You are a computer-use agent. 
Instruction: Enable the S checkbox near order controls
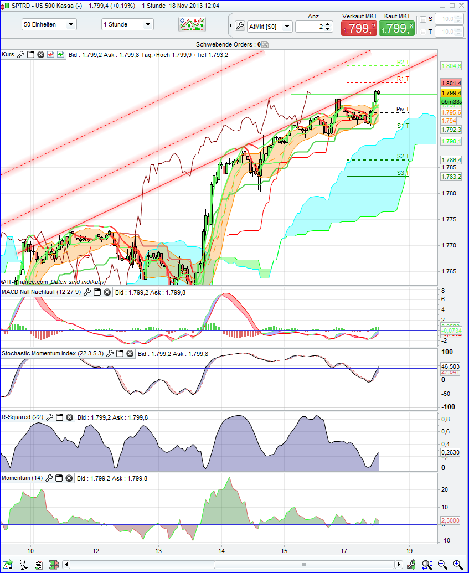[x=422, y=19]
